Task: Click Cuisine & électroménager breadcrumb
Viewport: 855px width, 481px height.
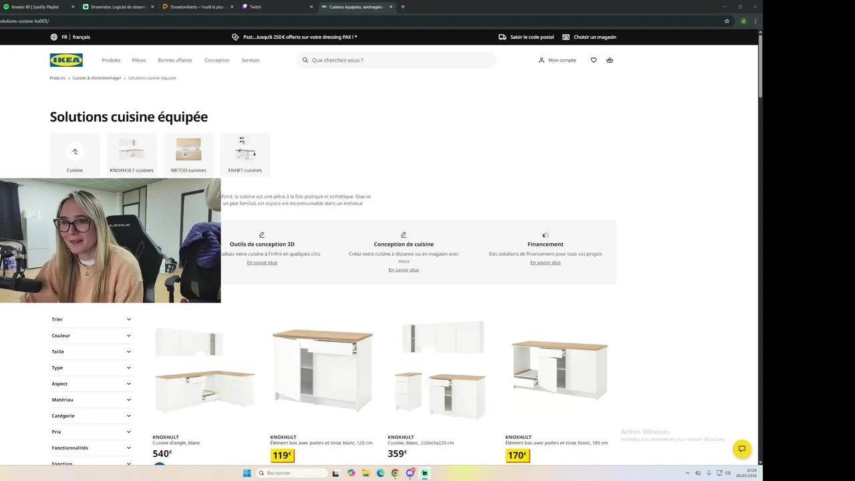Action: pyautogui.click(x=97, y=78)
